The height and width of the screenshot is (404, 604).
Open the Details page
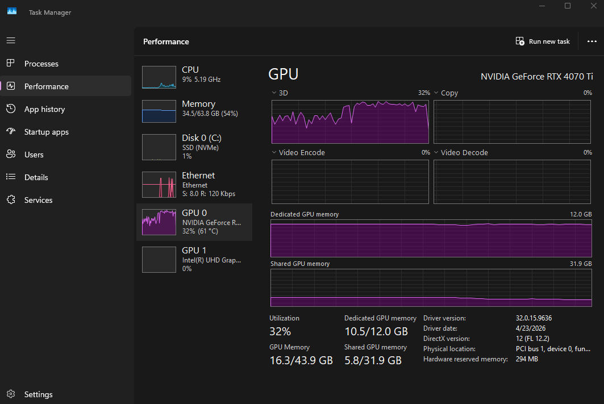pos(65,177)
